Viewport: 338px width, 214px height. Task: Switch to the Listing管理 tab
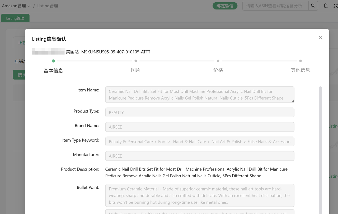pyautogui.click(x=15, y=18)
